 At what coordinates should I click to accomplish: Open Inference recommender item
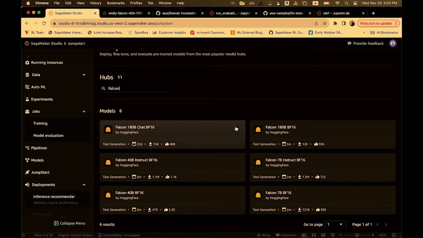[x=54, y=197]
